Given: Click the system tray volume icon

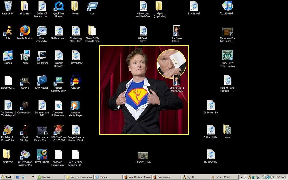Looking at the screenshot, I should click(272, 177).
